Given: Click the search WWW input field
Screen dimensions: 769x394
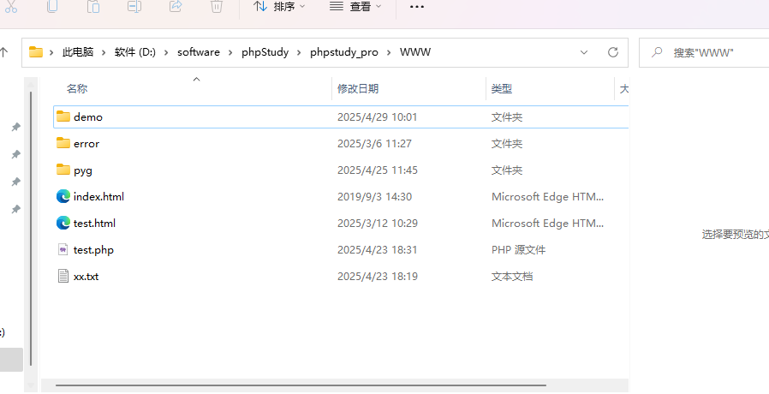Looking at the screenshot, I should pos(704,52).
